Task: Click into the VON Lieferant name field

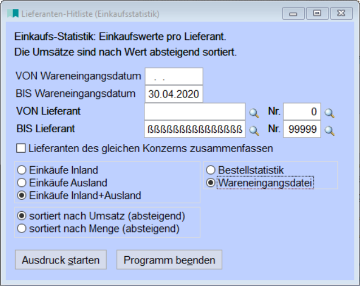Action: (195, 111)
